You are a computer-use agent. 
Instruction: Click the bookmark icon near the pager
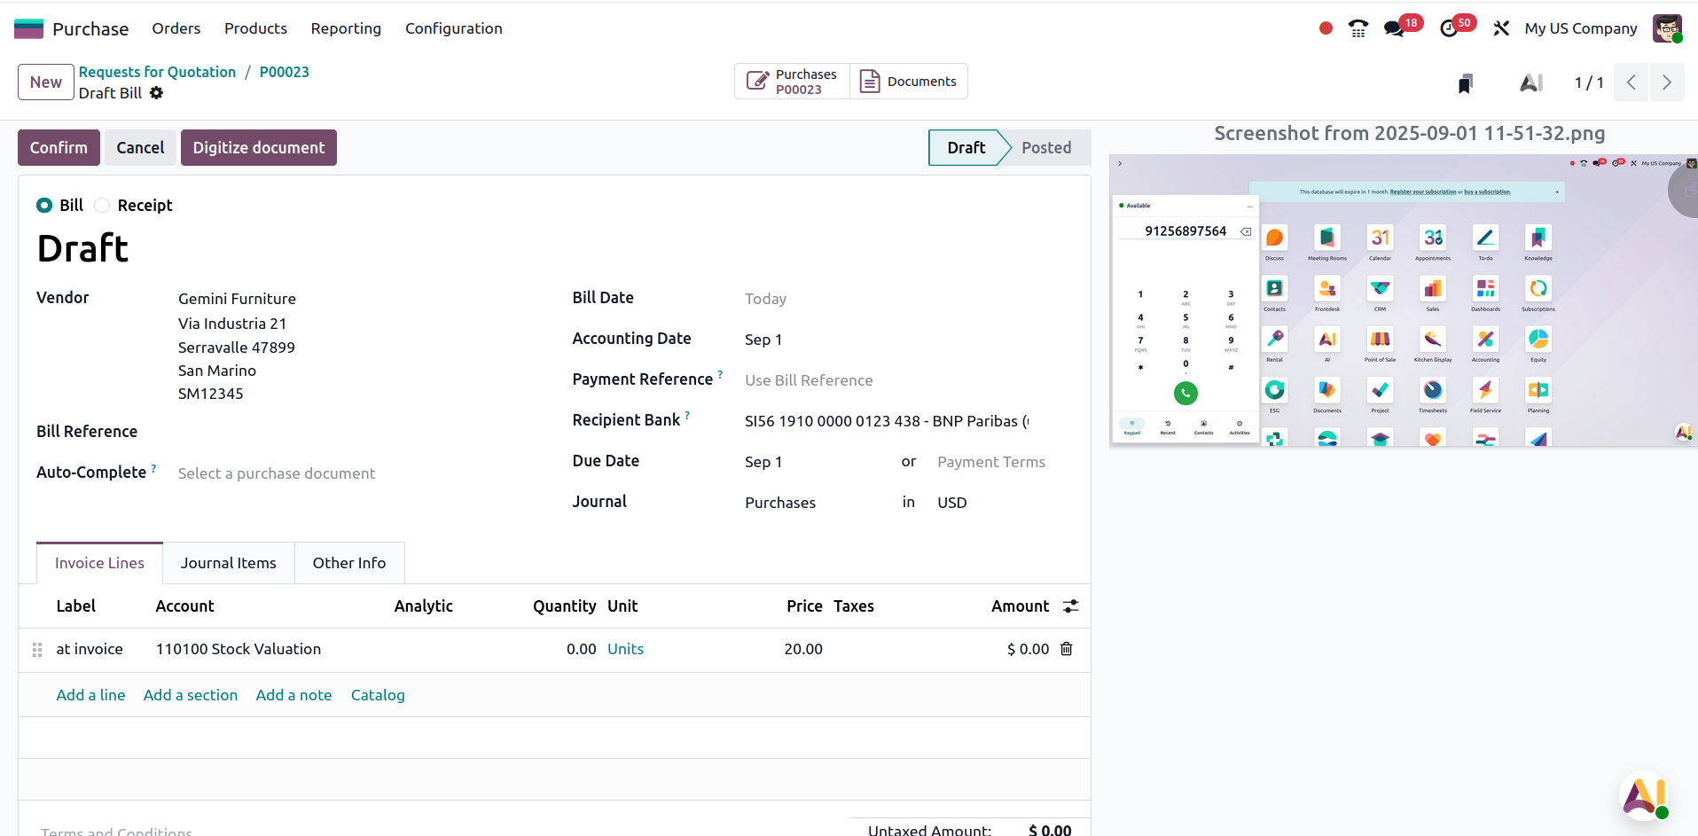coord(1466,83)
